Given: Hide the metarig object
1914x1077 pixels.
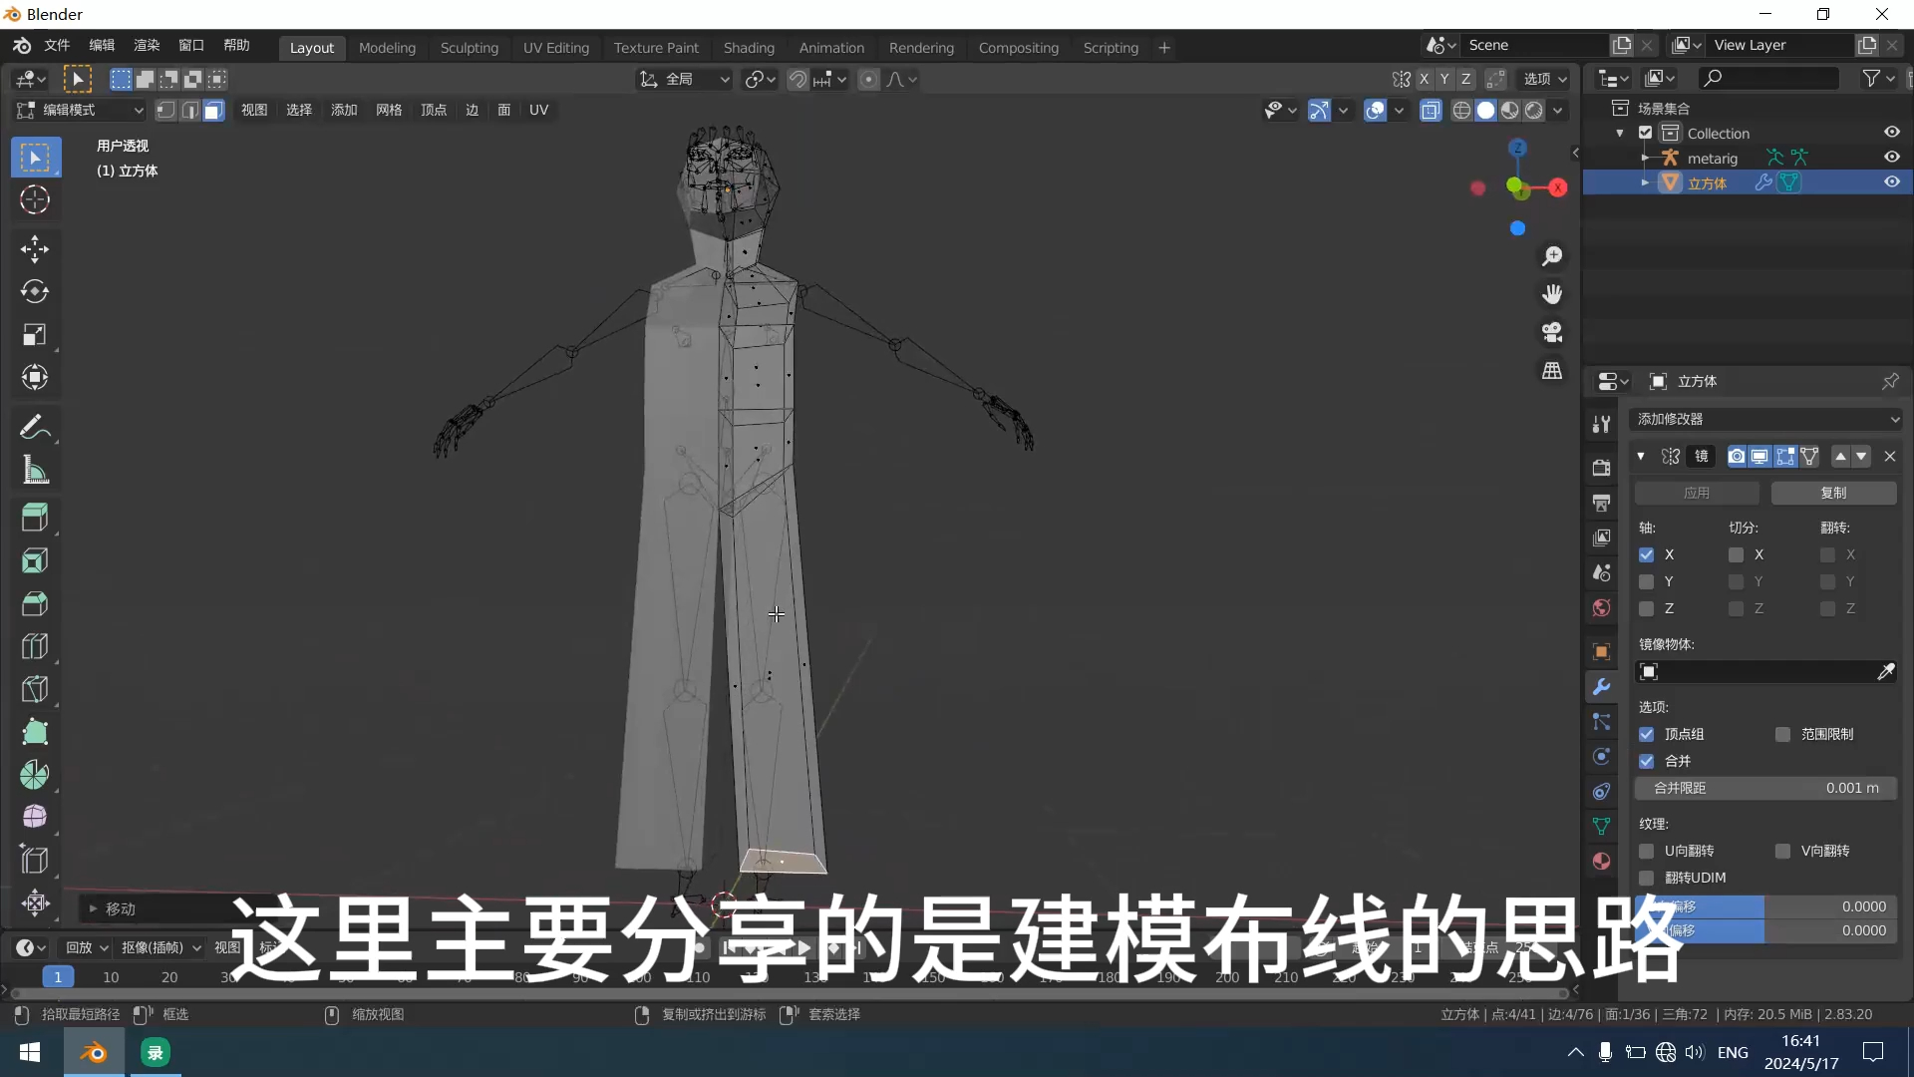Looking at the screenshot, I should [x=1891, y=157].
